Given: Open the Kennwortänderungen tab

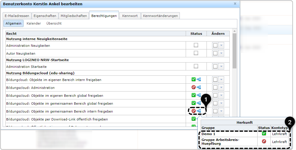Looking at the screenshot, I should pyautogui.click(x=160, y=16).
